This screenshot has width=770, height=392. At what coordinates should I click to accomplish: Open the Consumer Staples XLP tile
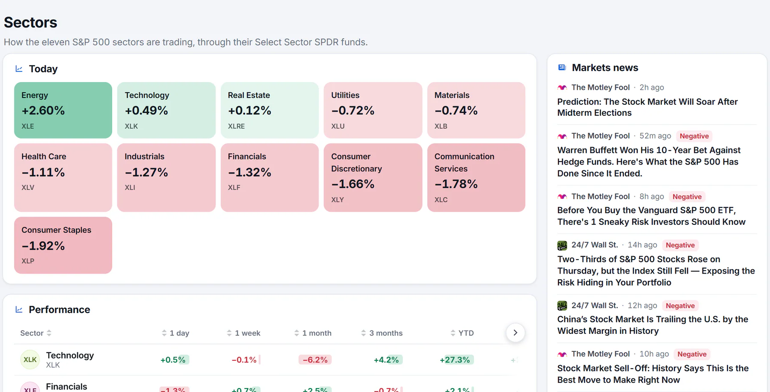tap(63, 245)
